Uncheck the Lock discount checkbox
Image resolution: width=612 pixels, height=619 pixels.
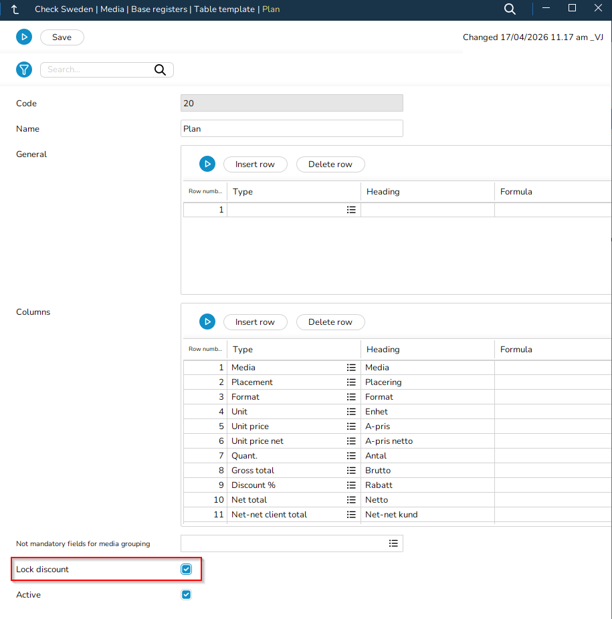[187, 570]
